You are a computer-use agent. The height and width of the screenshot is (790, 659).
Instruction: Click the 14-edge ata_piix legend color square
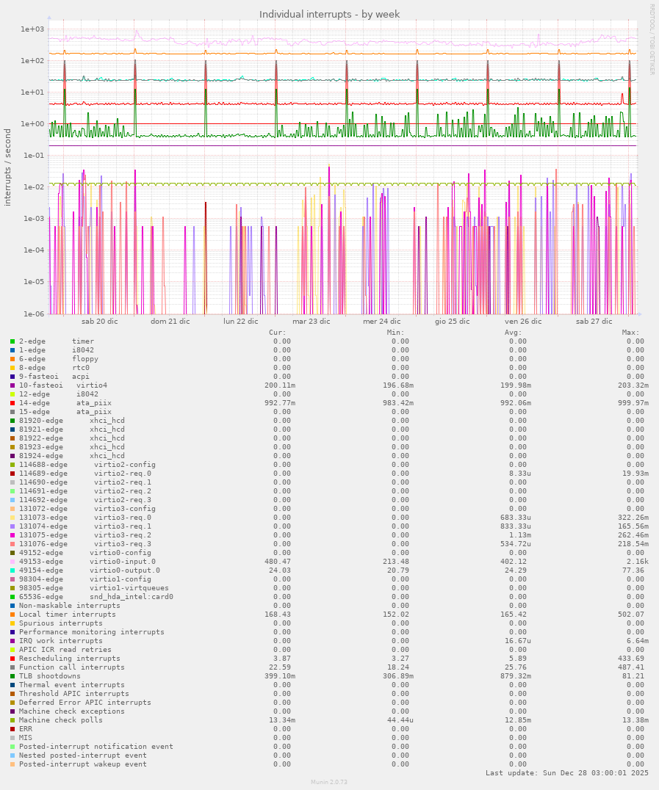pos(12,403)
